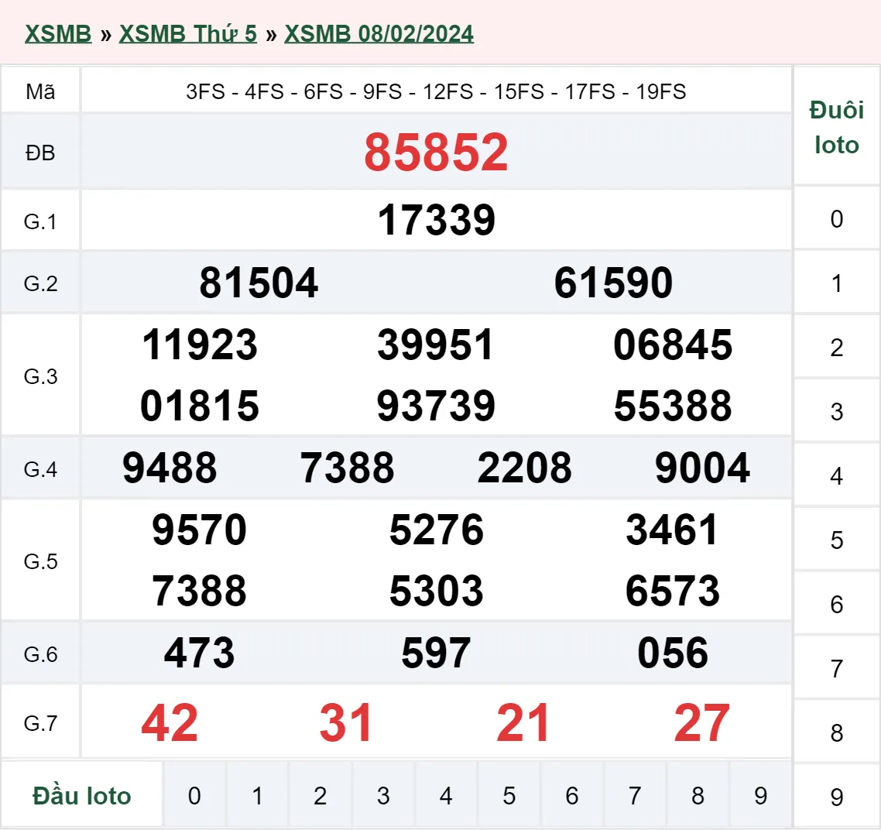This screenshot has height=830, width=881.
Task: Click number 06845 in G.3
Action: click(x=673, y=346)
